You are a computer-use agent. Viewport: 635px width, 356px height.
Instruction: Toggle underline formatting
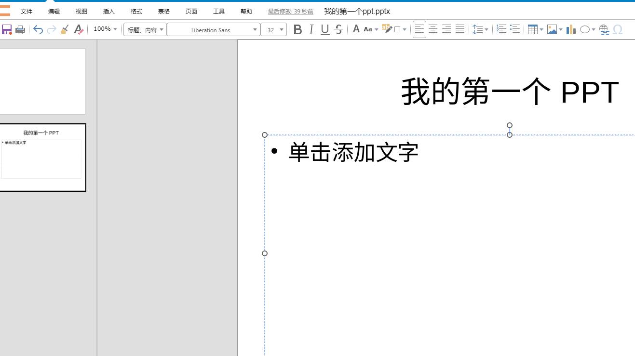click(325, 30)
